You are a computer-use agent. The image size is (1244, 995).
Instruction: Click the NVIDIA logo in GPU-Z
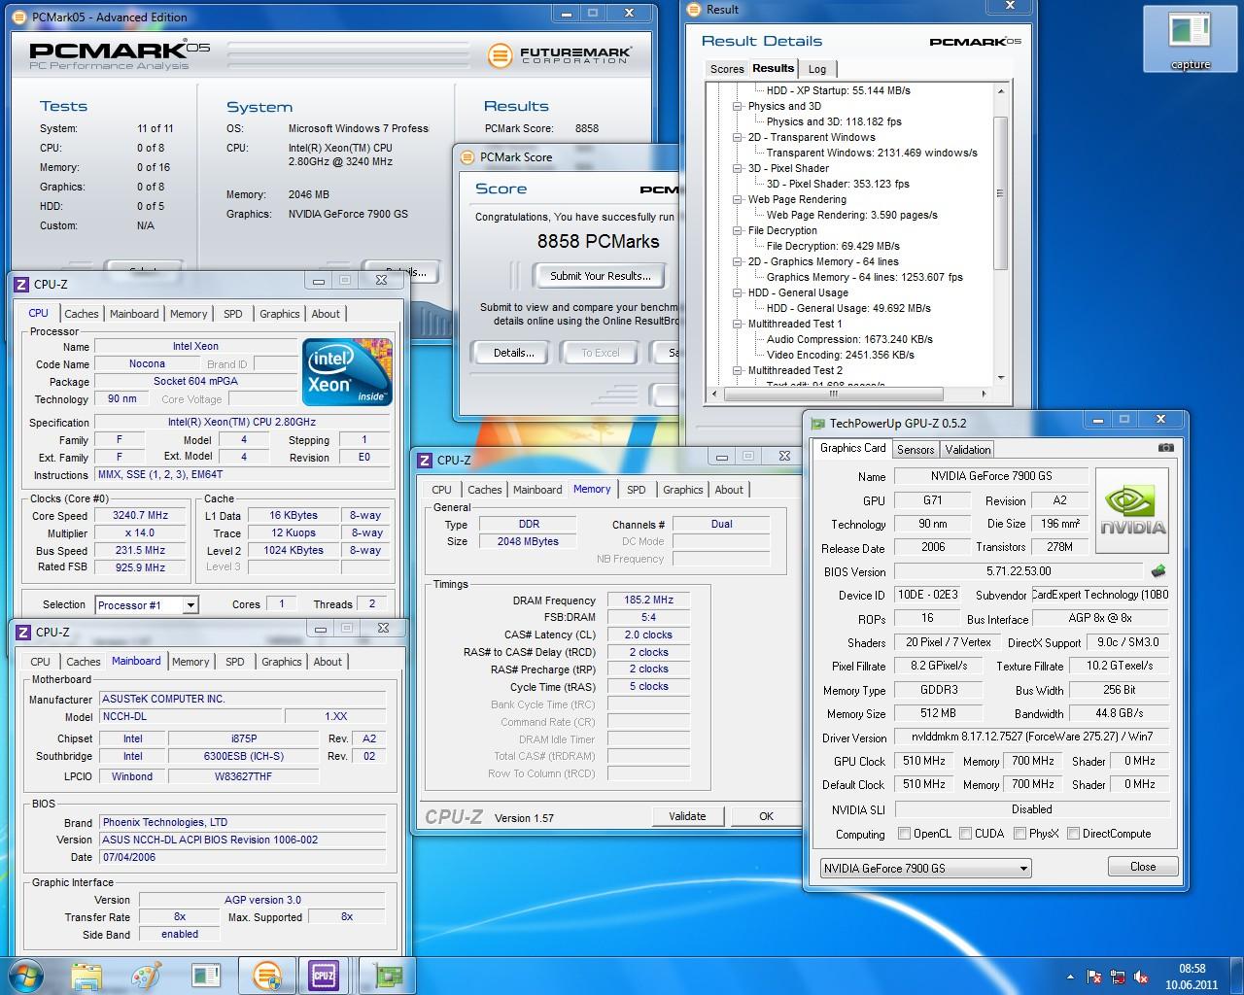coord(1133,512)
